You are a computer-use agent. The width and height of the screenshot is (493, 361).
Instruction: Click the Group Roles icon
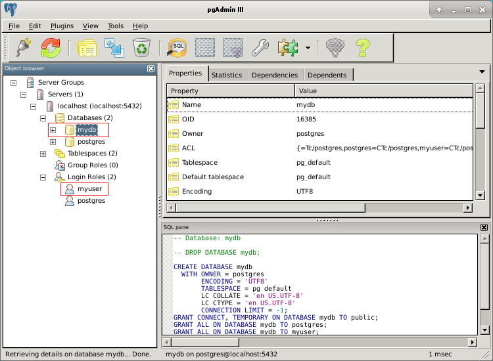coord(60,165)
